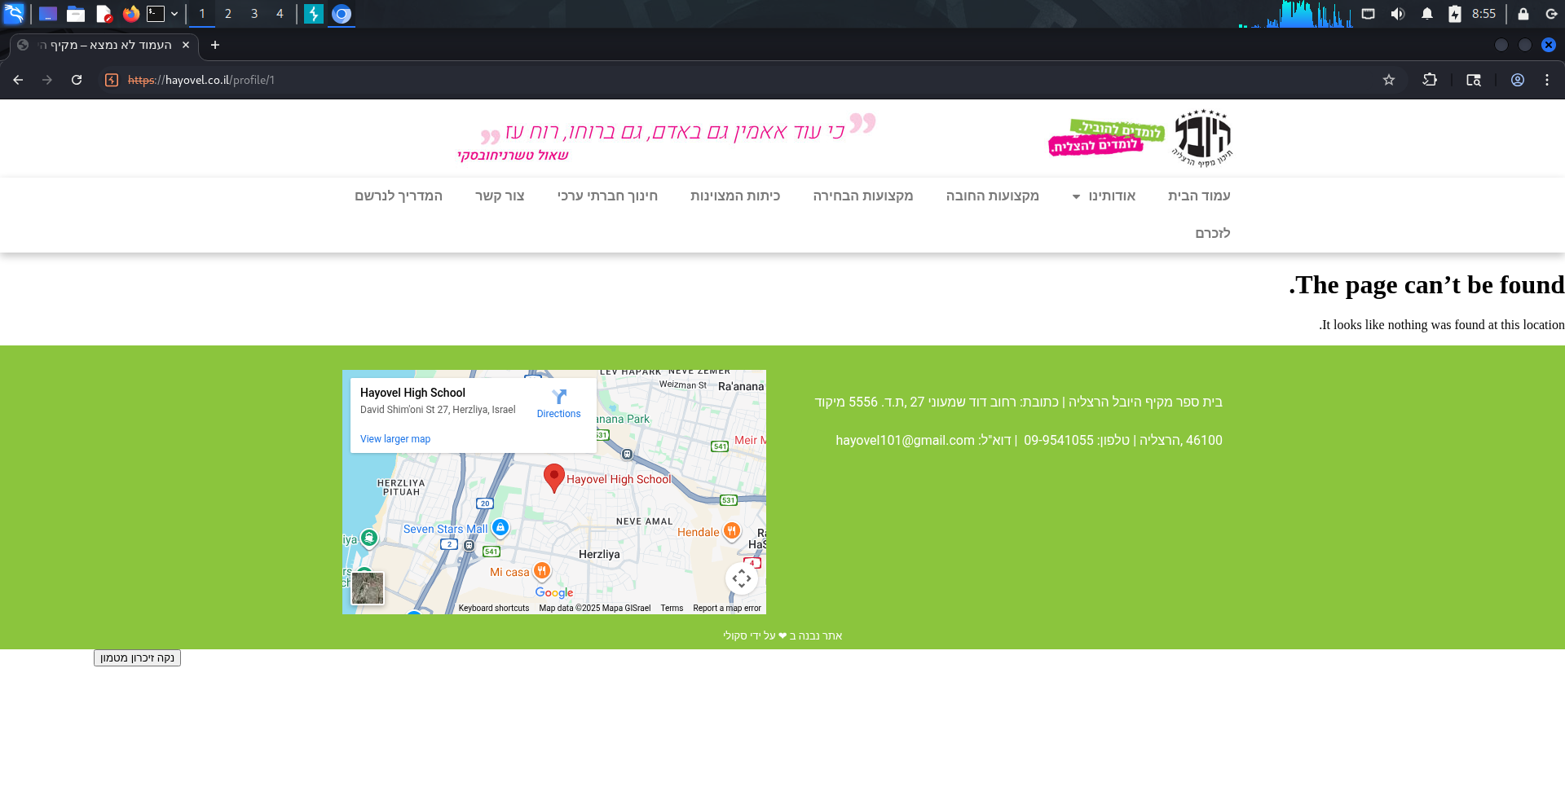Click the lock screen icon
Screen dimensions: 1565x787
tap(1523, 14)
